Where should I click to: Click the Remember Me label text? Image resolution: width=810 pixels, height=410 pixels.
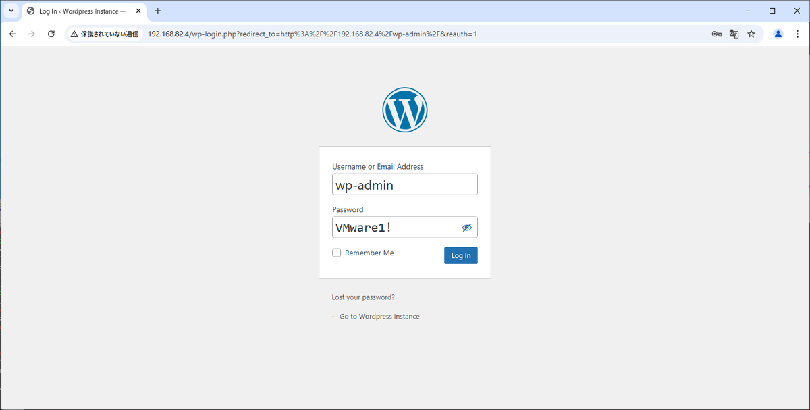(x=369, y=253)
